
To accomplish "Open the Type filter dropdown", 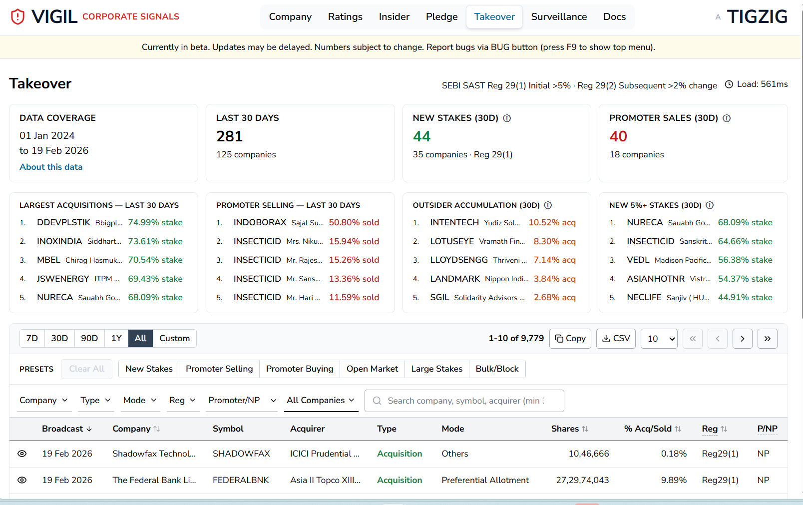I will tap(95, 400).
